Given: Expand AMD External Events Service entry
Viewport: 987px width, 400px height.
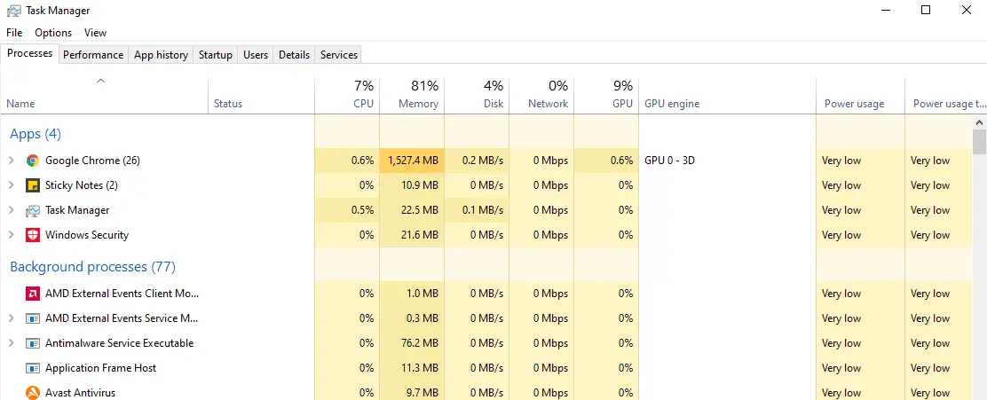Looking at the screenshot, I should (x=11, y=318).
